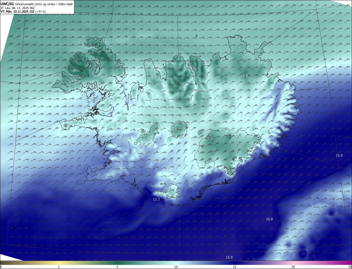The image size is (352, 269).
Task: Select the initial time line 'IT: Lau. 08. 11. 2025 06Z'
Action: coord(18,8)
